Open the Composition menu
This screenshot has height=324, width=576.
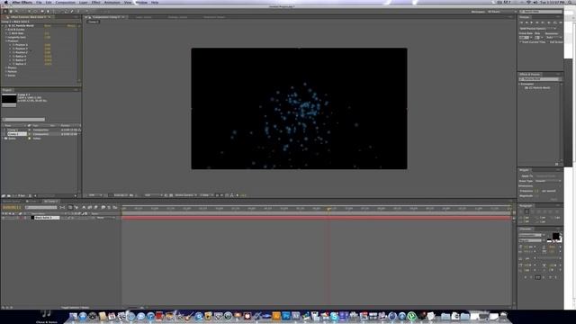point(66,3)
